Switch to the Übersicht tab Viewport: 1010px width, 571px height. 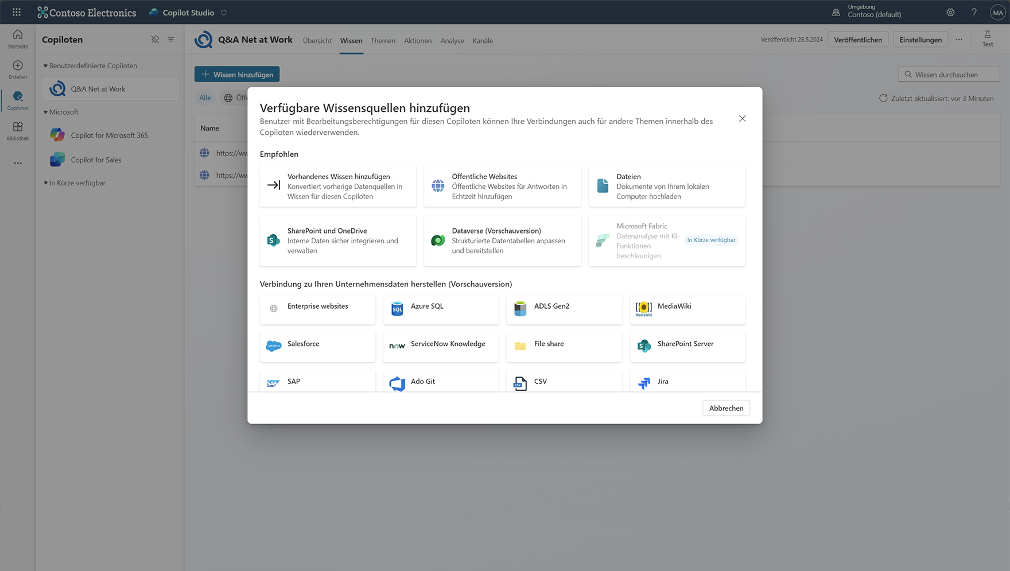(317, 41)
